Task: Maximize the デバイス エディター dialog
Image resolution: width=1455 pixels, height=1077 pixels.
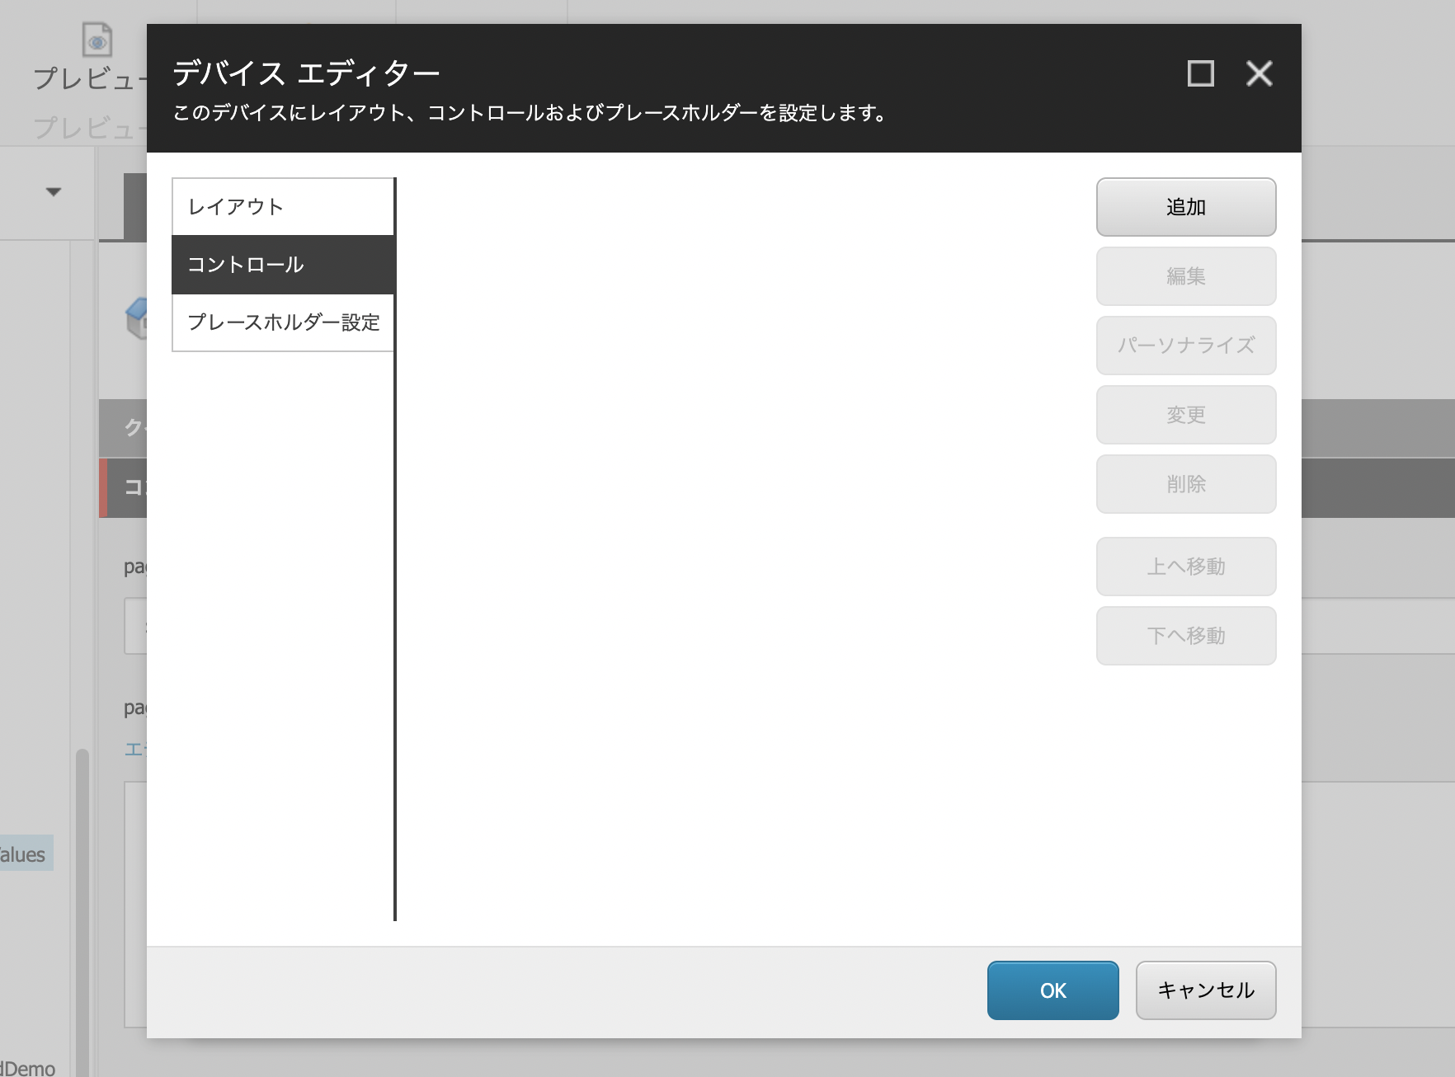Action: pos(1201,73)
